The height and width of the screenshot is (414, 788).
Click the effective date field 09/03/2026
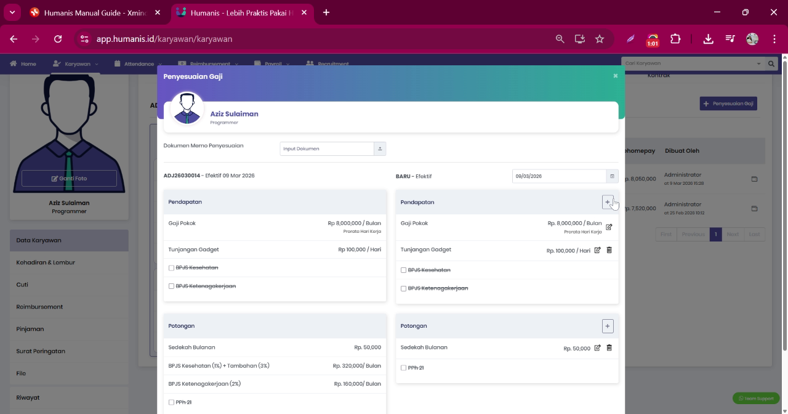tap(559, 176)
